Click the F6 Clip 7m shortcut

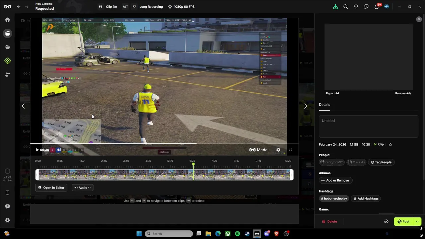(x=108, y=7)
